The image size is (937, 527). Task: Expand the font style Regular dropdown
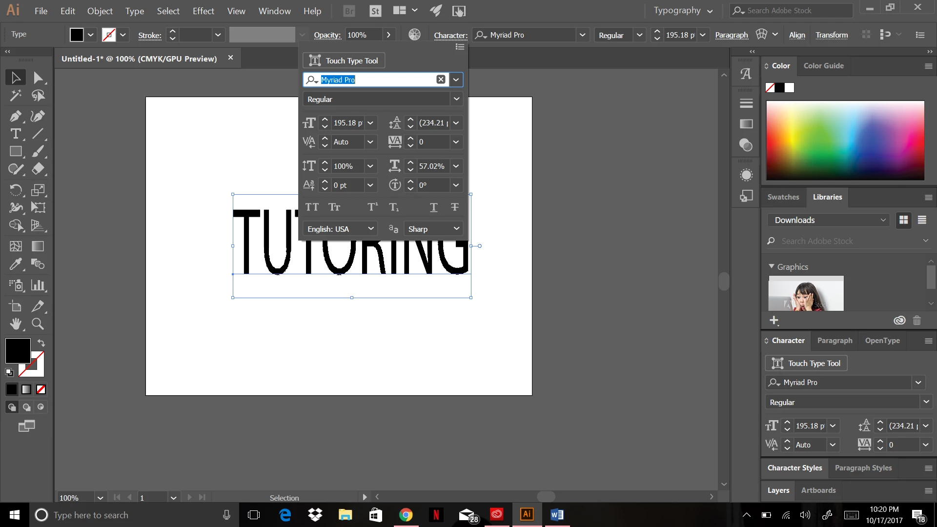[x=456, y=99]
